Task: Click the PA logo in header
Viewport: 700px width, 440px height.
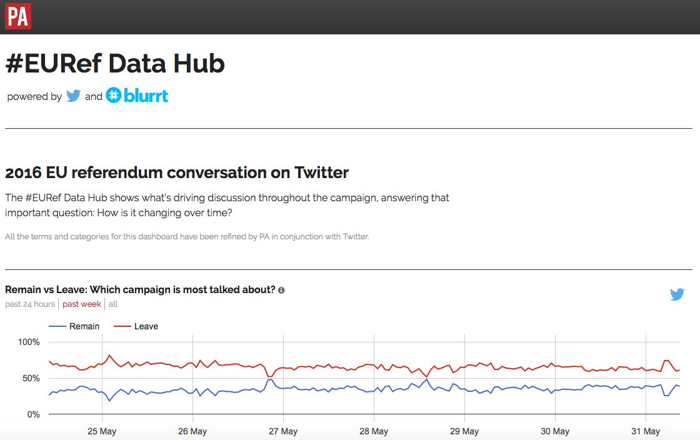Action: (x=18, y=16)
